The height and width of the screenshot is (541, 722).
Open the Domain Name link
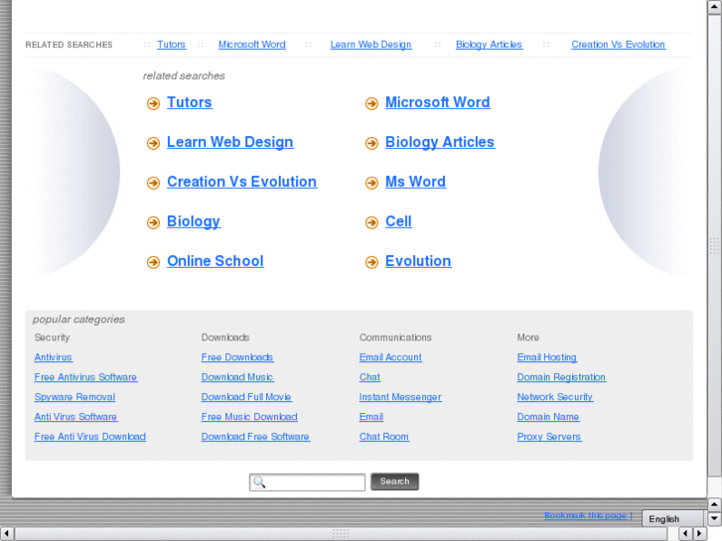(548, 417)
